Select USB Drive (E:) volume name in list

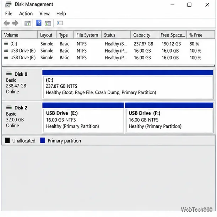click(23, 51)
